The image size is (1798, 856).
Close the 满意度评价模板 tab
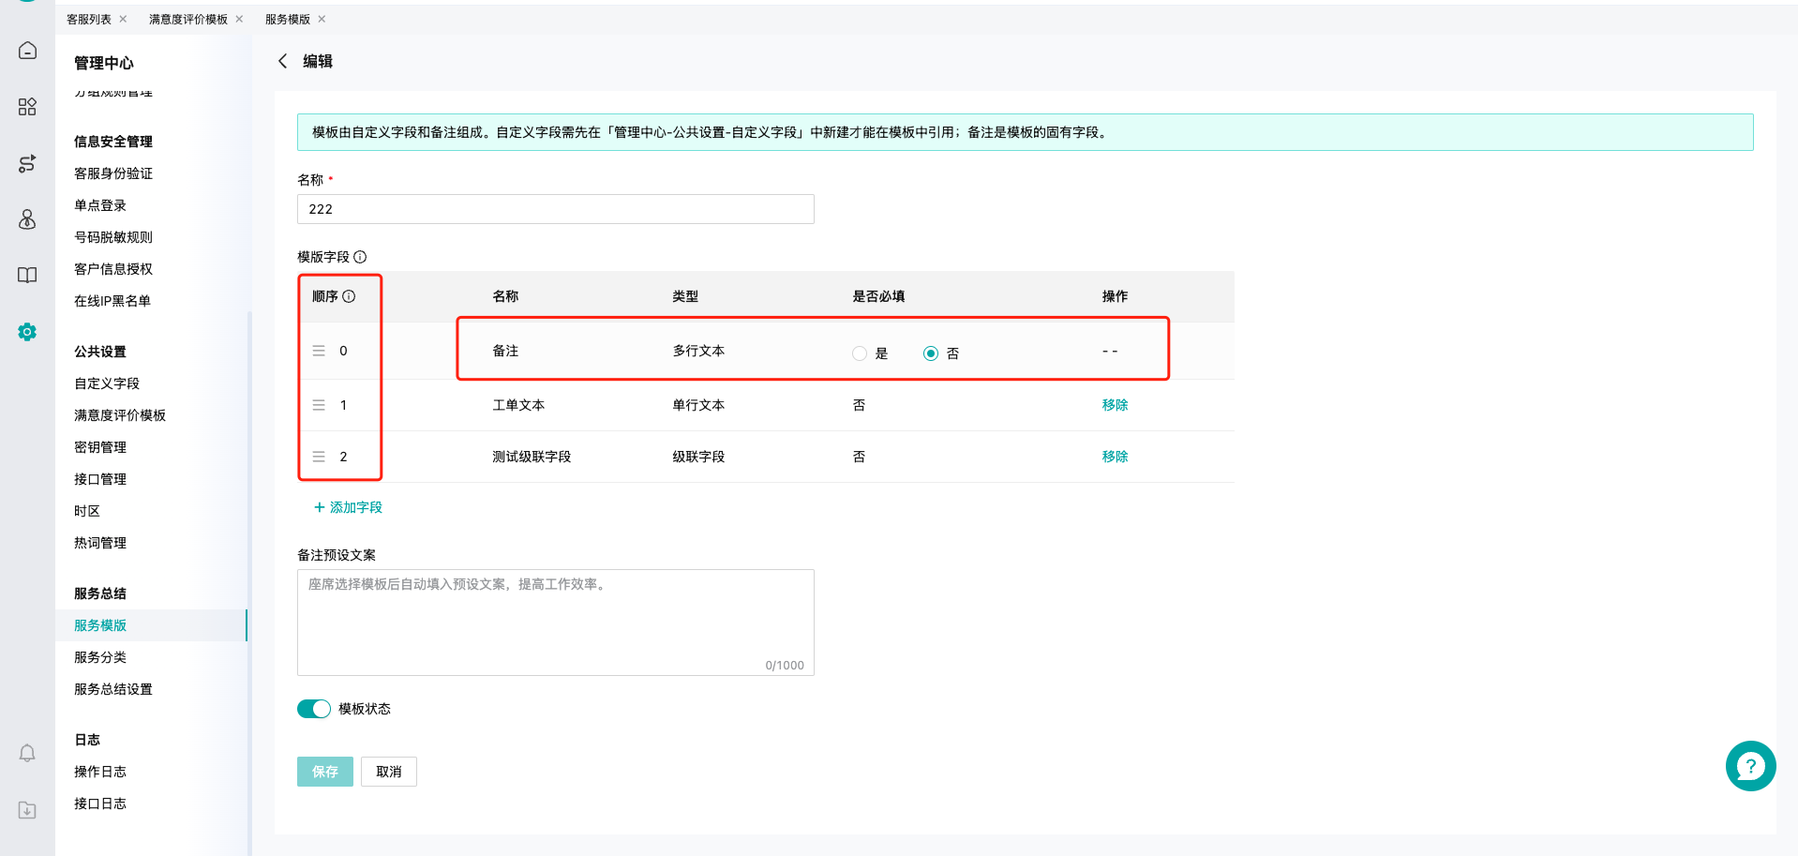point(239,19)
